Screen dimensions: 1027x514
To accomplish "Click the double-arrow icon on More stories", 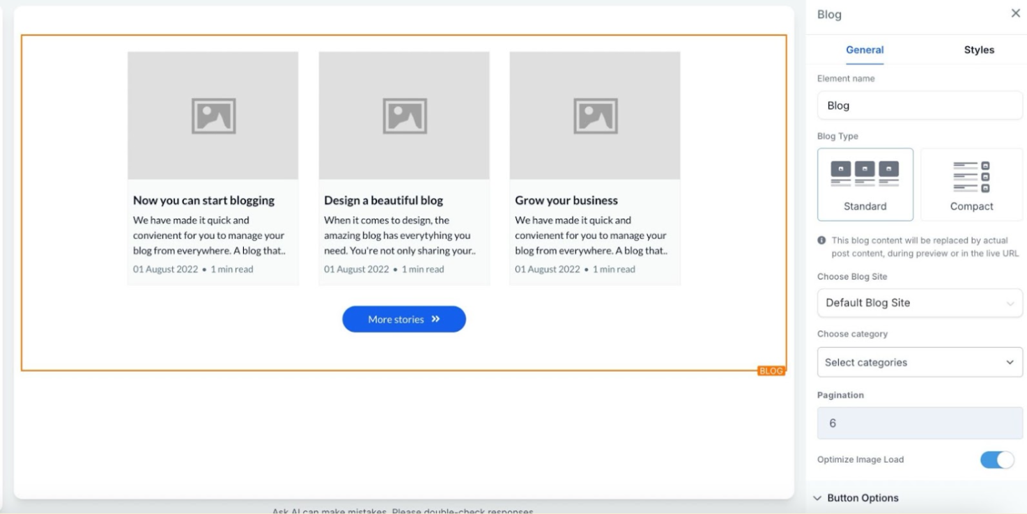I will [435, 319].
